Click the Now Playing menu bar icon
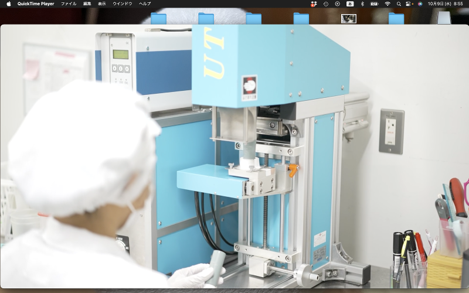The width and height of the screenshot is (469, 293). click(x=338, y=4)
